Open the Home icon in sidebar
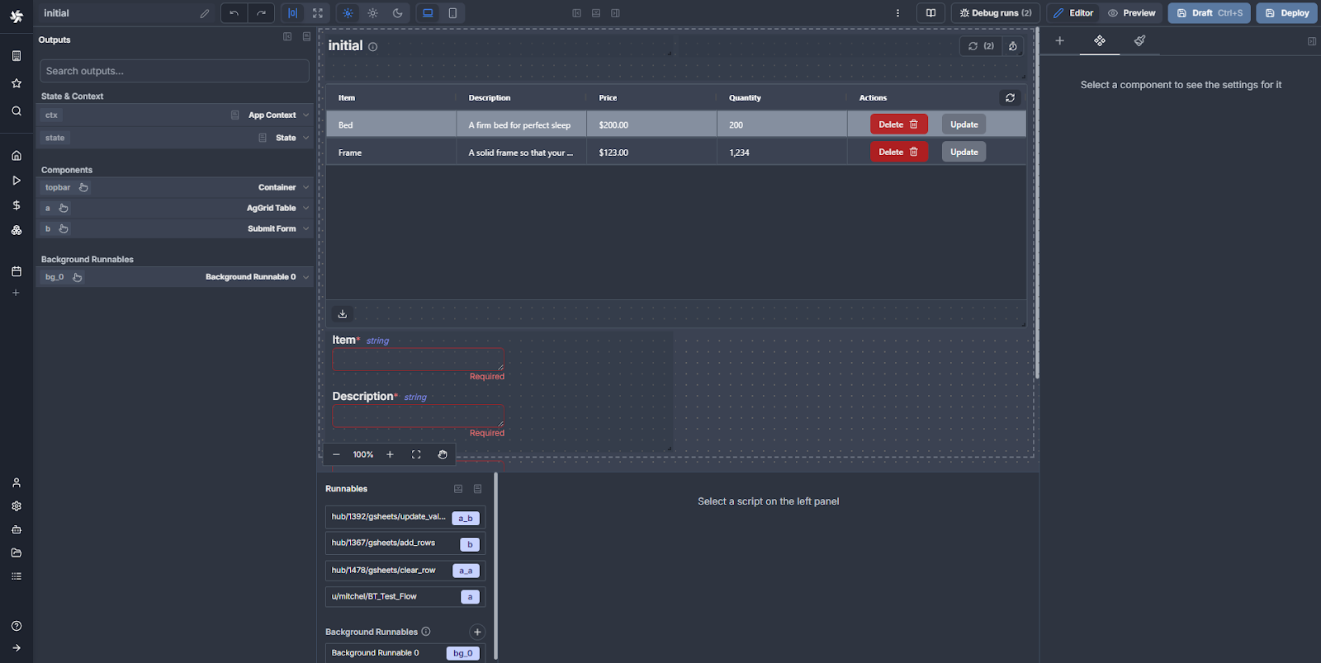The height and width of the screenshot is (663, 1321). click(17, 155)
